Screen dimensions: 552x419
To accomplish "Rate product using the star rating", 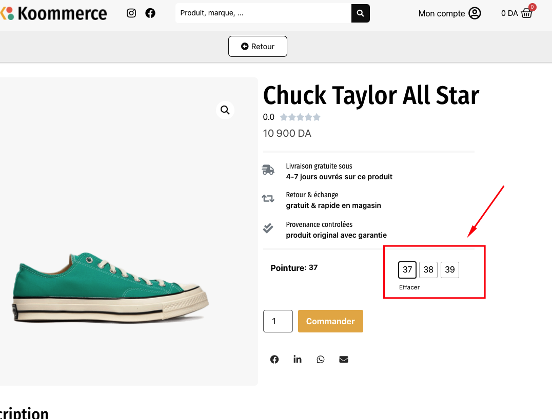I will (300, 117).
